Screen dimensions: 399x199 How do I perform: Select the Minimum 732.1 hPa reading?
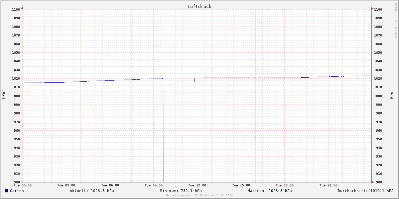181,191
